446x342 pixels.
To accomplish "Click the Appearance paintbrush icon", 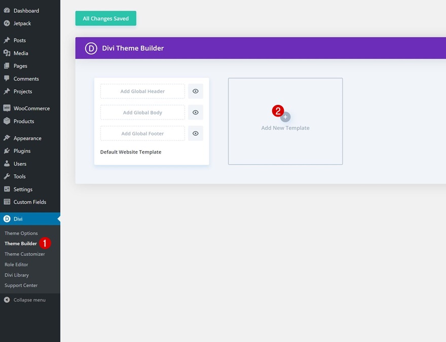I will (x=7, y=138).
